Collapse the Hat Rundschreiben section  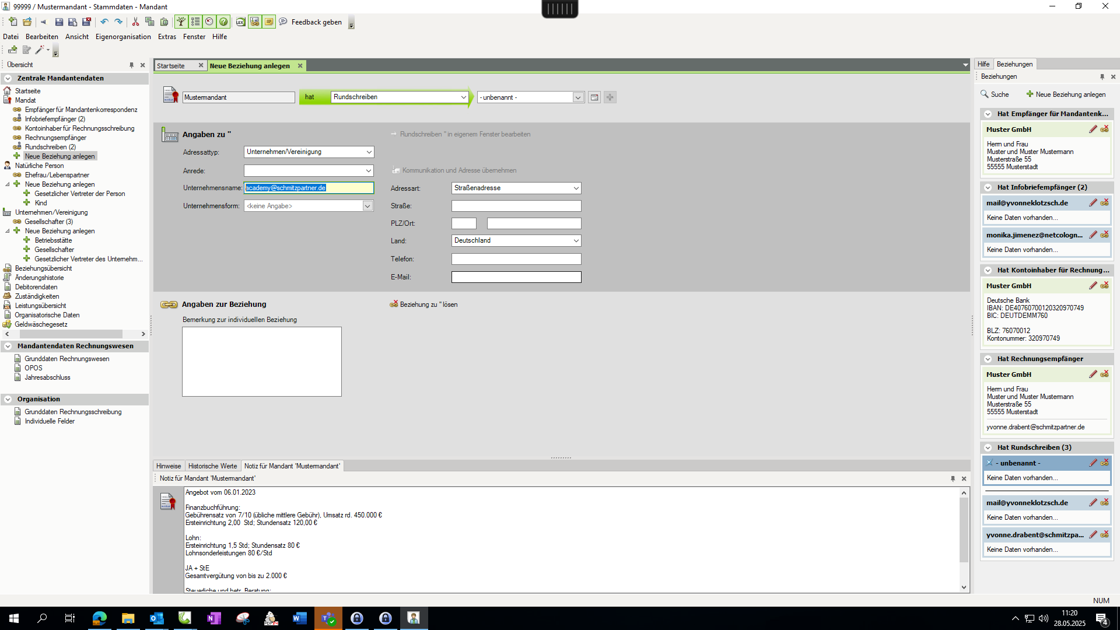[x=988, y=448]
